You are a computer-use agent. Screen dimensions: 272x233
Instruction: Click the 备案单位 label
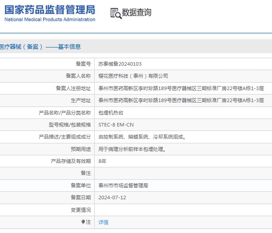(x=81, y=186)
